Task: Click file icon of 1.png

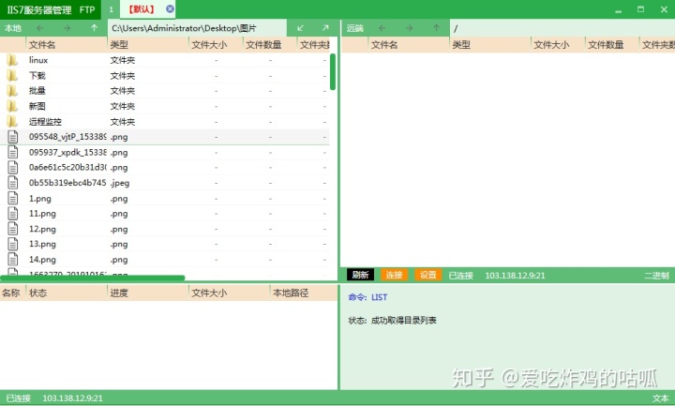Action: (x=13, y=198)
